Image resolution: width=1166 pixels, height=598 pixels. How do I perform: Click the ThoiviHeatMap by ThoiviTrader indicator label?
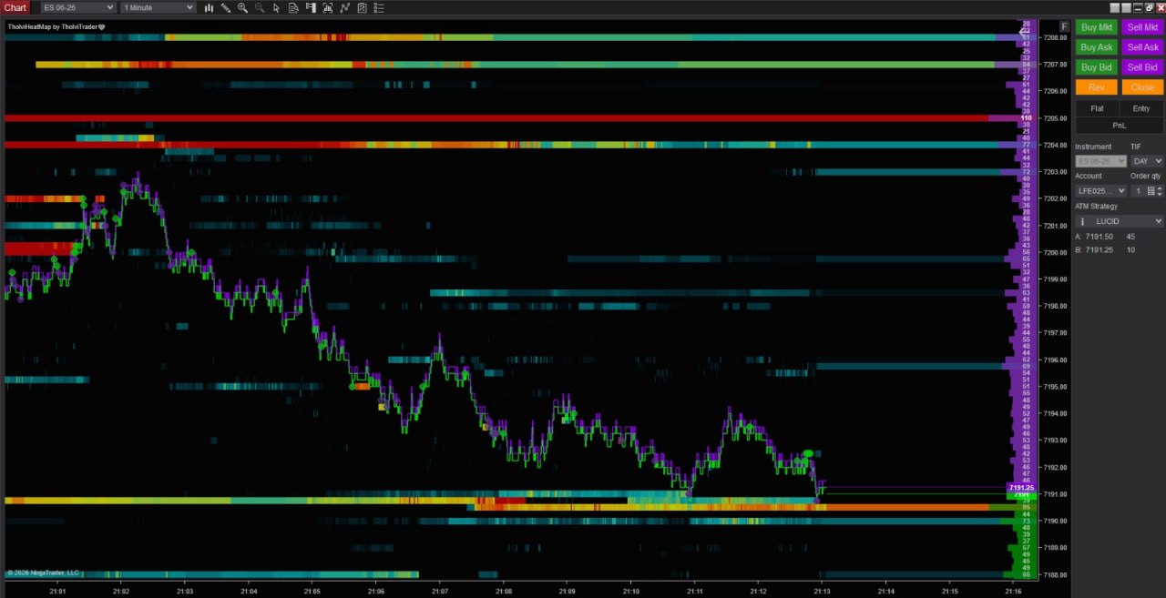click(56, 26)
